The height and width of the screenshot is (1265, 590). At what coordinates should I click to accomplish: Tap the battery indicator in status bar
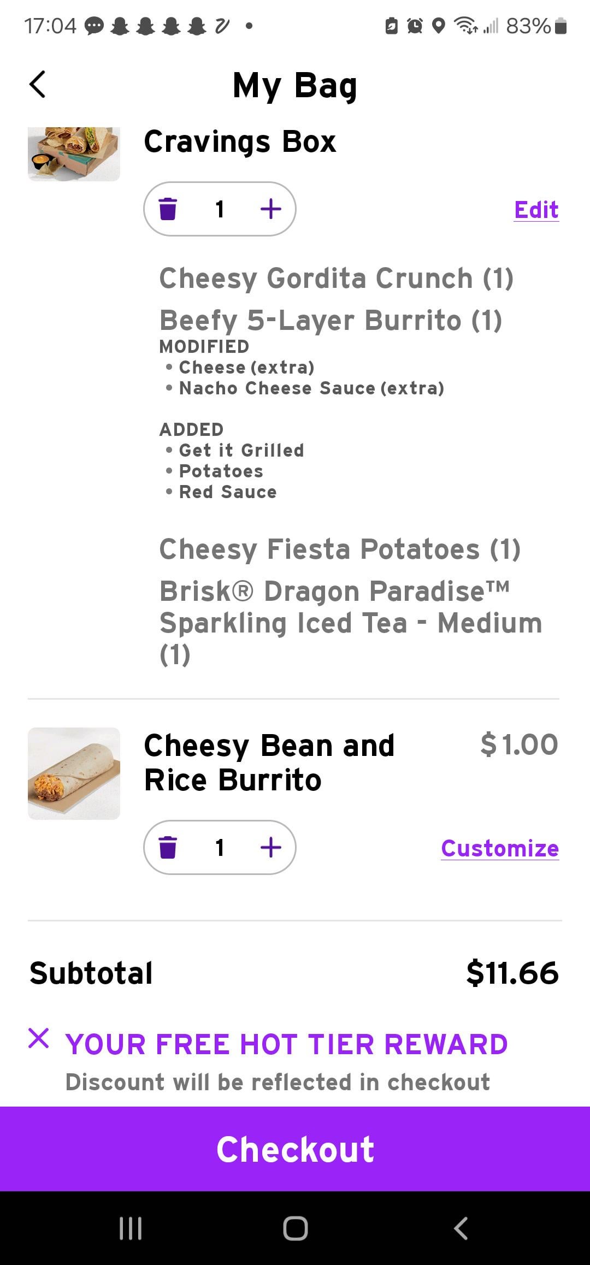point(560,26)
